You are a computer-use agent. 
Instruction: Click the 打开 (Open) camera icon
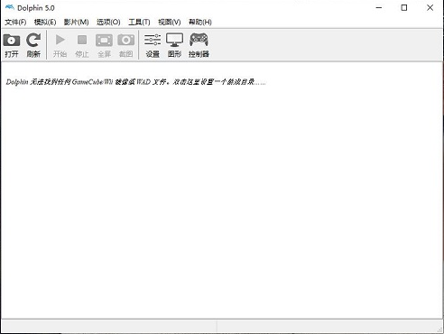[x=12, y=41]
